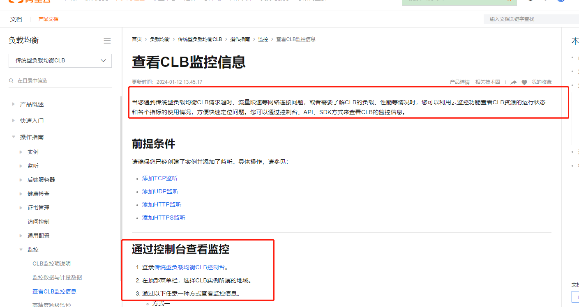This screenshot has width=579, height=307.
Task: Collapse the 操作指南 tree node
Action: tap(14, 137)
